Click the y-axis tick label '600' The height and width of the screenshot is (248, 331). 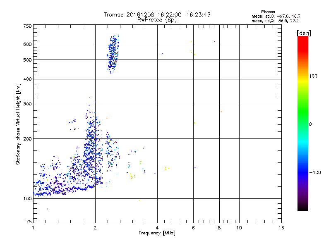coord(27,44)
